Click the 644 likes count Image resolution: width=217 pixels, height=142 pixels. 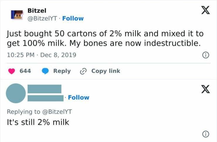[25, 71]
